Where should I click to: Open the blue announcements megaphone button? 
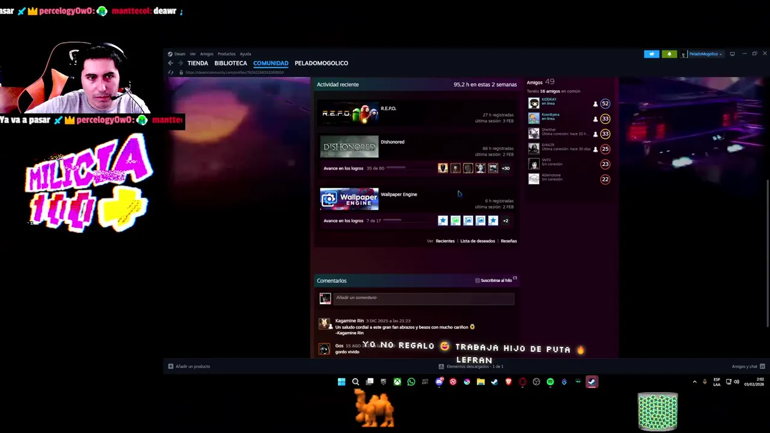click(x=651, y=54)
